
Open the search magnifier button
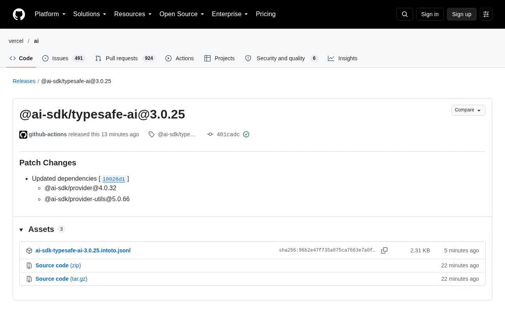tap(405, 14)
